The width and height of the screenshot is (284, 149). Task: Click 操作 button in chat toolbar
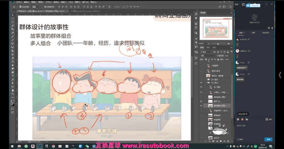click(269, 119)
